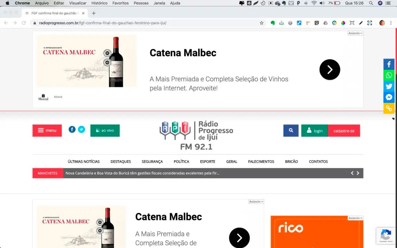The image size is (397, 248).
Task: Open the Google Drive extension icon
Action: (325, 23)
